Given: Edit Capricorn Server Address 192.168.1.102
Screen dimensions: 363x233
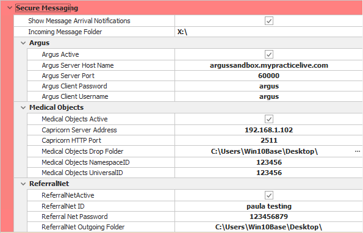Looking at the screenshot, I should [269, 130].
